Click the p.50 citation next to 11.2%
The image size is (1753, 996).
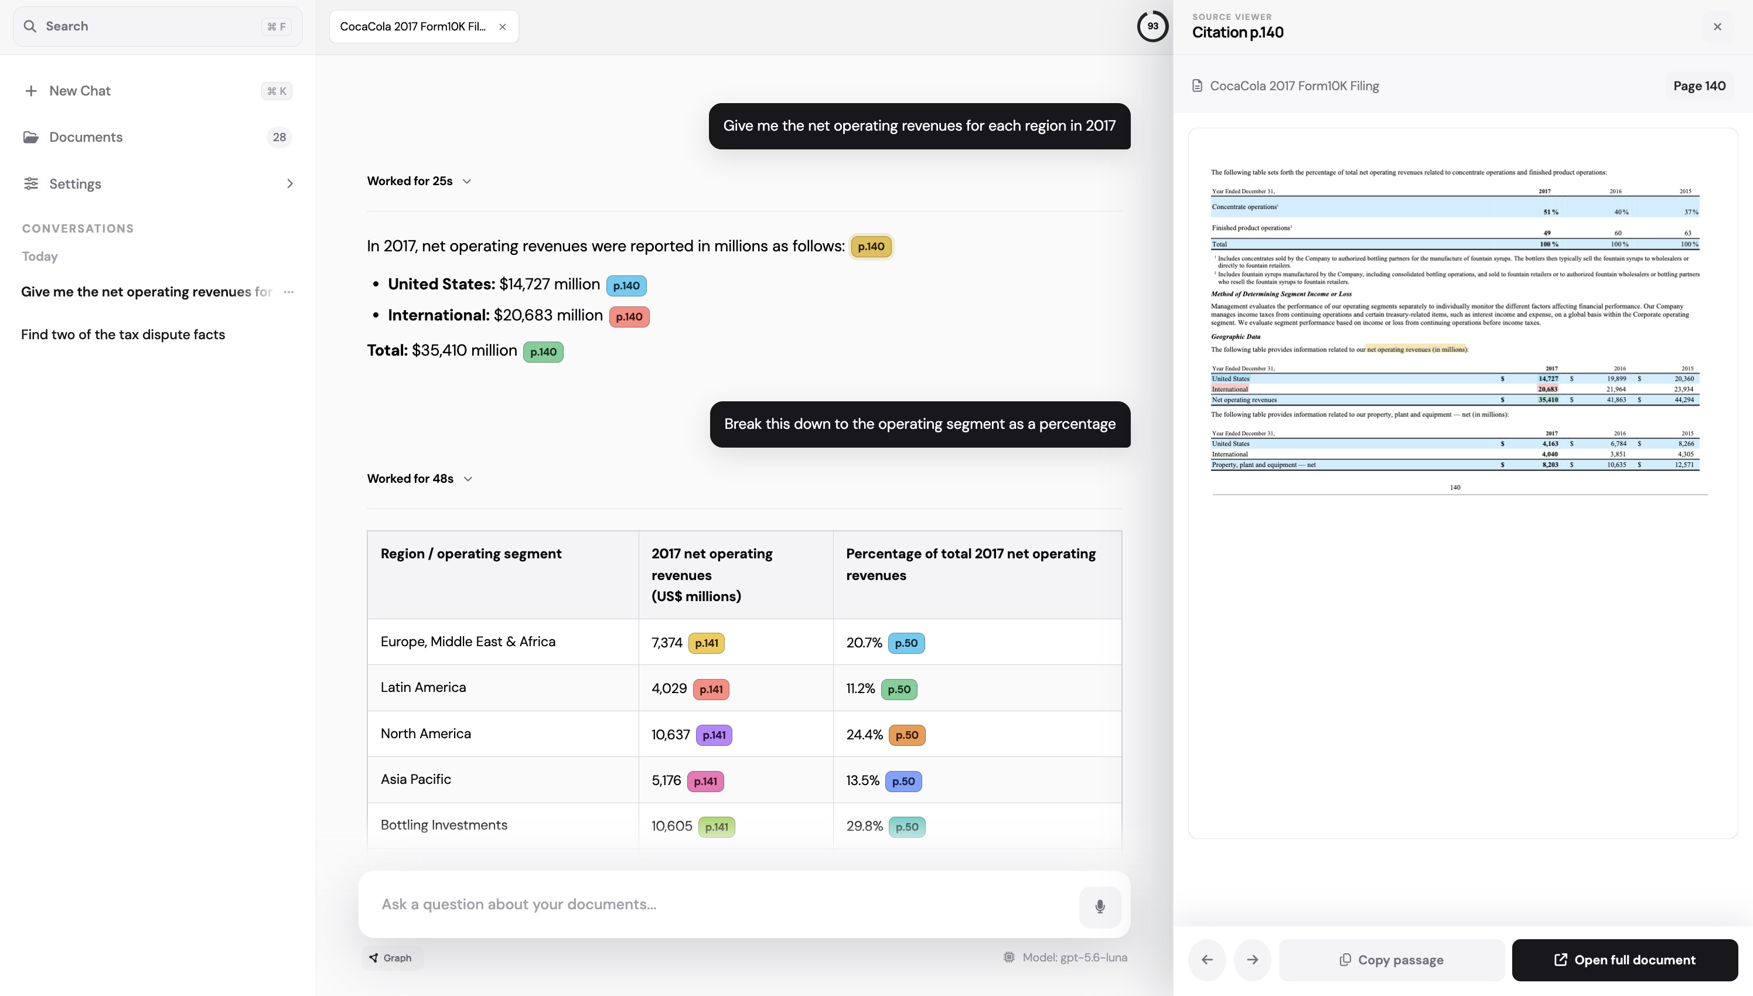899,689
